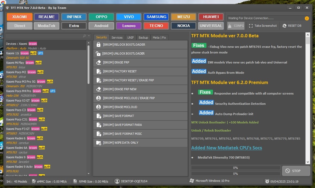Click the device list scroll down arrow

click(89, 174)
